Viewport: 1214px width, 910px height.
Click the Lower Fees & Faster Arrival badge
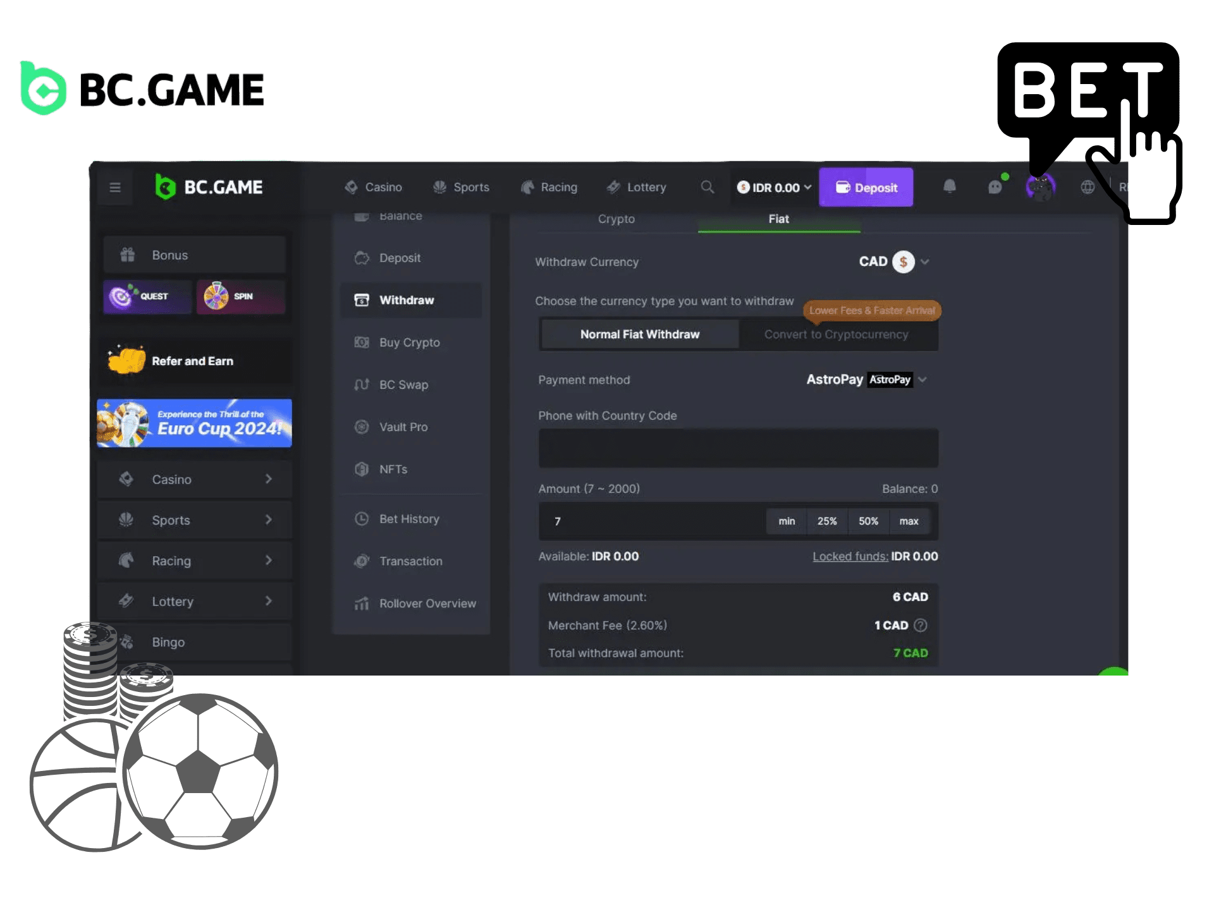pyautogui.click(x=872, y=310)
